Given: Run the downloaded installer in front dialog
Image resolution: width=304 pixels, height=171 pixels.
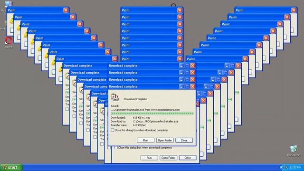Looking at the screenshot, I should tap(146, 140).
